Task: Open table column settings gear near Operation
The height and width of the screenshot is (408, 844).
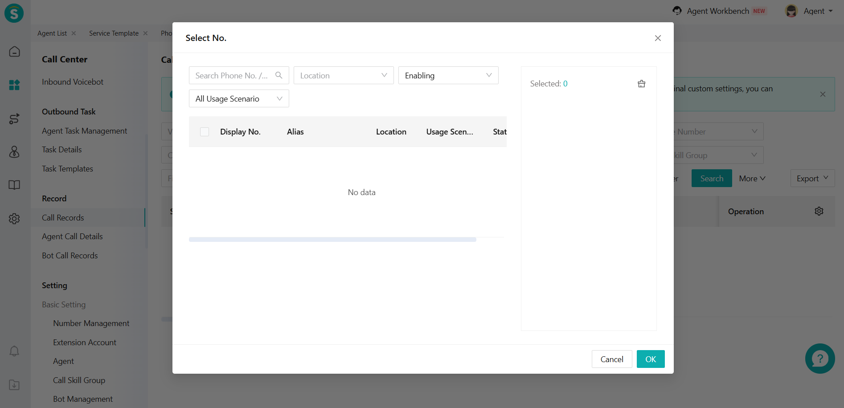Action: [819, 211]
